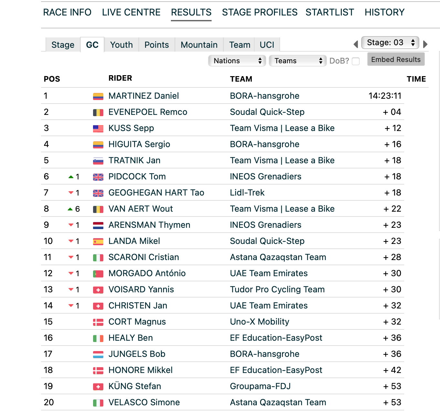Click green up arrow beside VAN AERT
The image size is (440, 413).
(70, 209)
